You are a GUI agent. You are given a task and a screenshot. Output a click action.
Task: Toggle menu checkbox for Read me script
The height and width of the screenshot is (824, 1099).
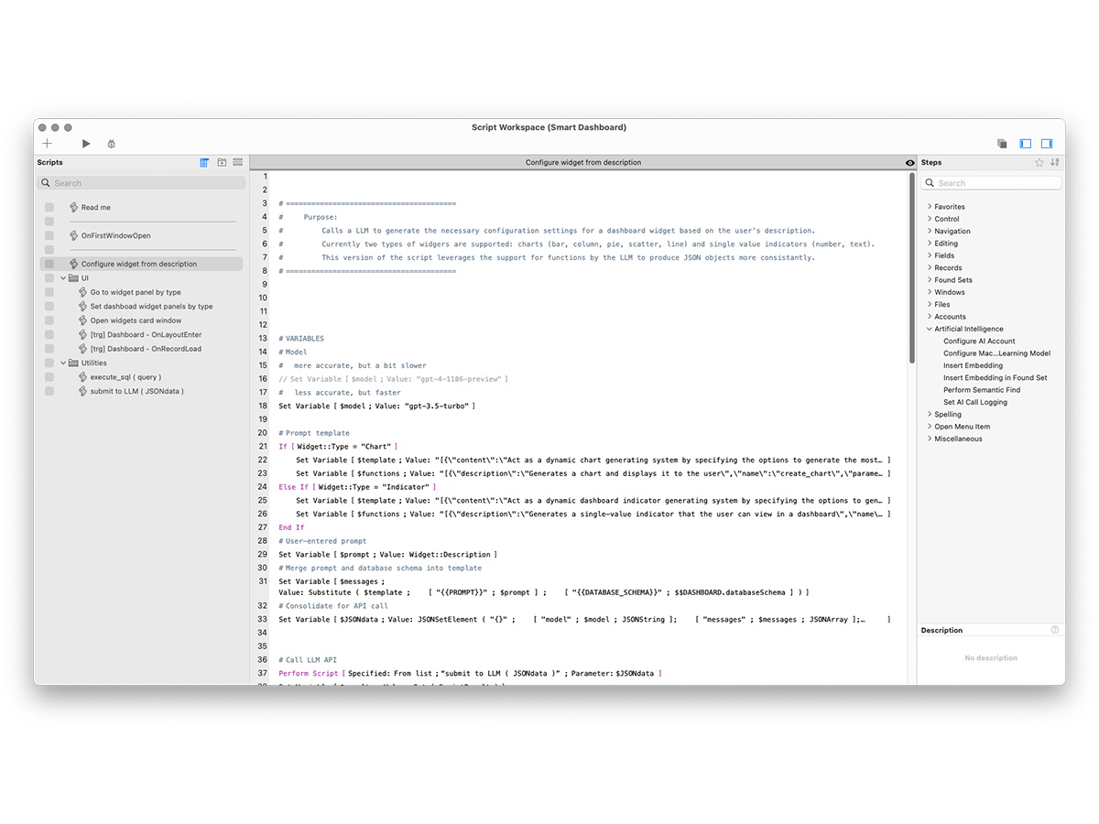[x=49, y=208]
